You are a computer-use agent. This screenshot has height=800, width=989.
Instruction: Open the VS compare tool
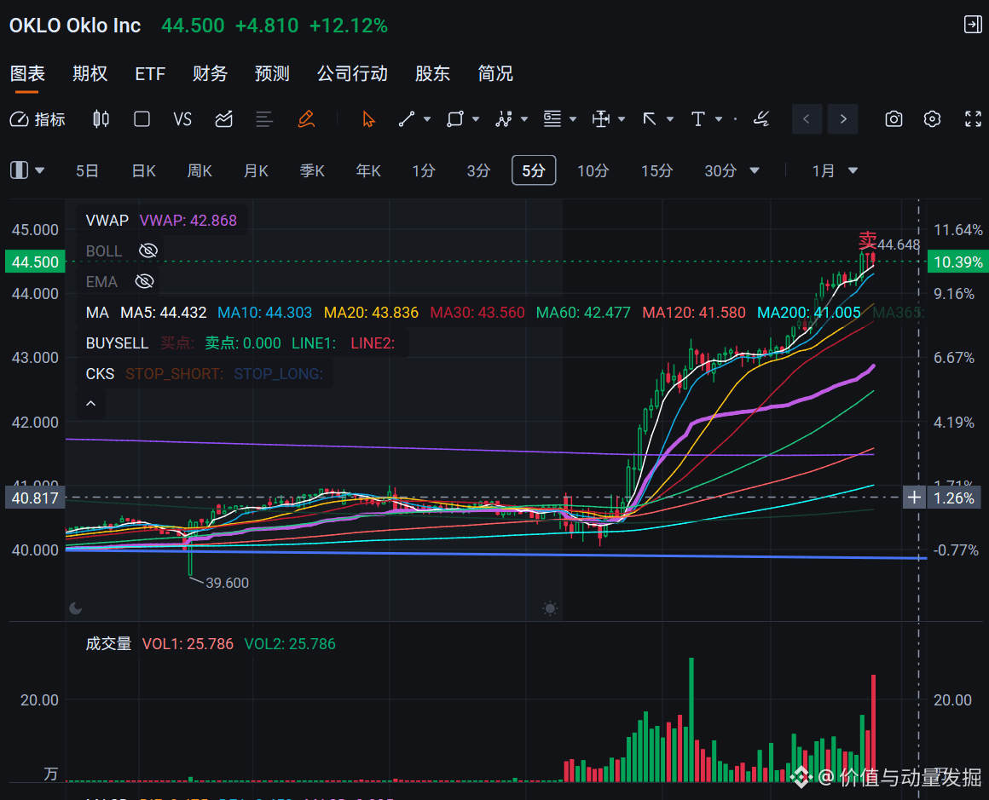[x=182, y=119]
